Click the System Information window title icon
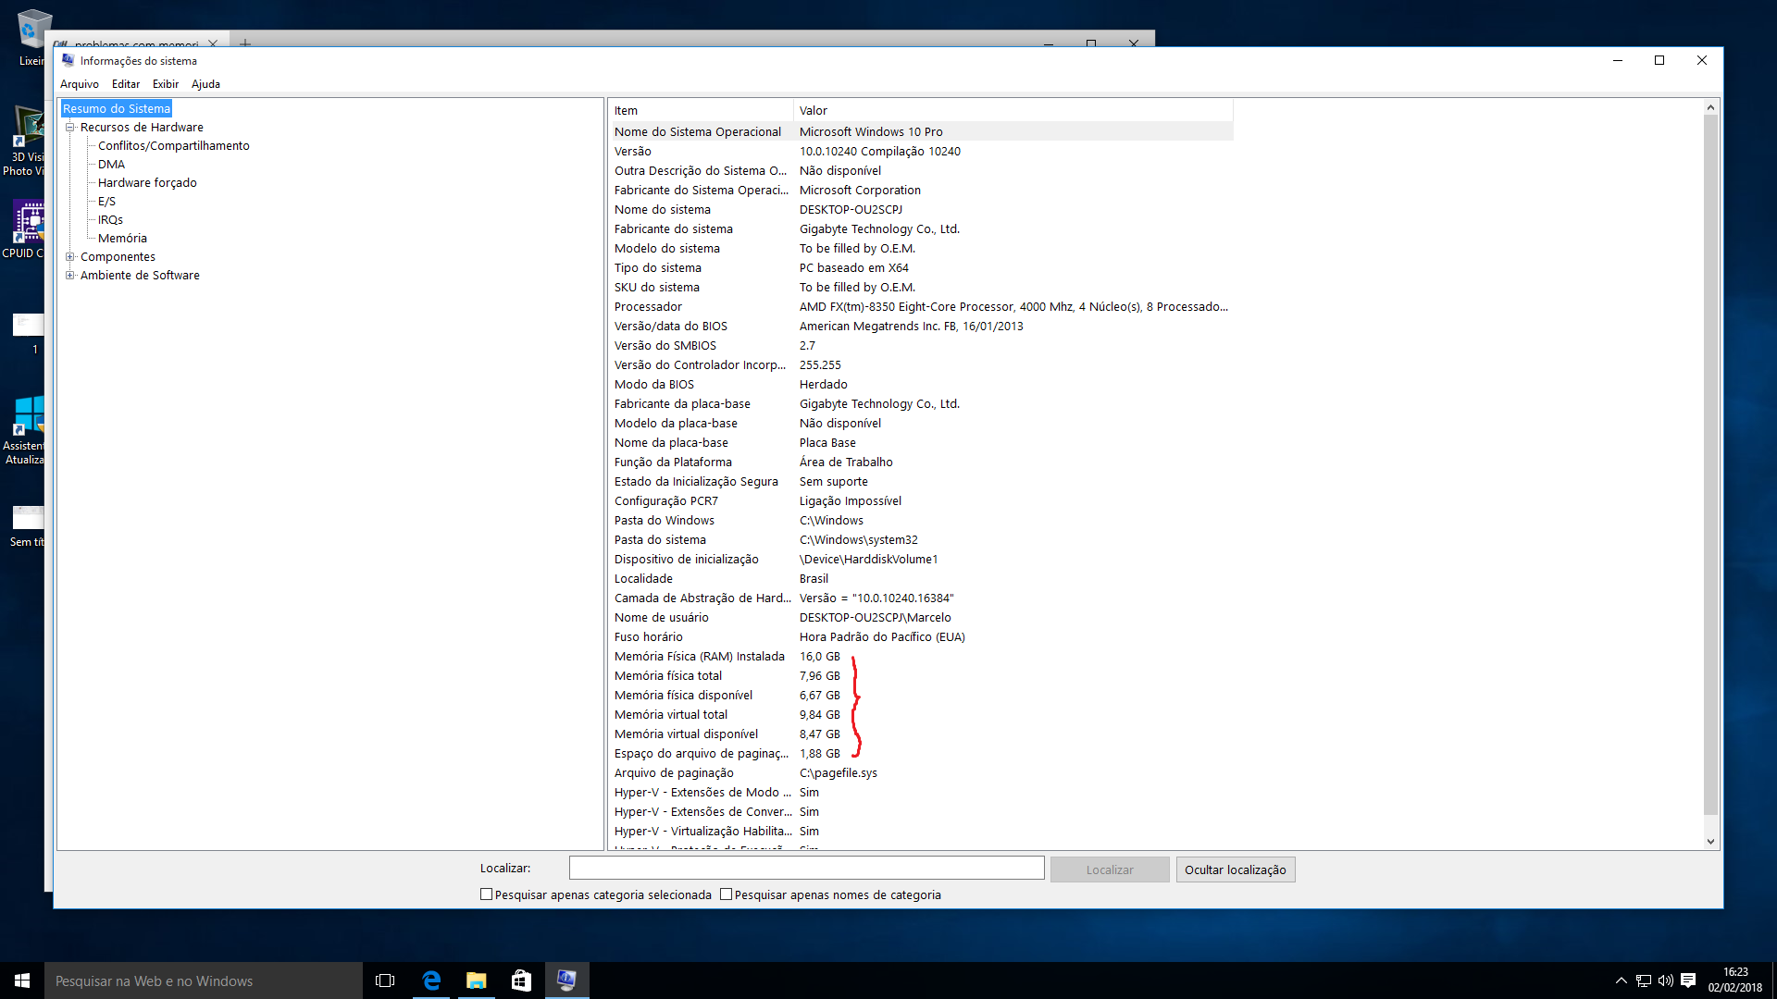1777x999 pixels. (68, 60)
